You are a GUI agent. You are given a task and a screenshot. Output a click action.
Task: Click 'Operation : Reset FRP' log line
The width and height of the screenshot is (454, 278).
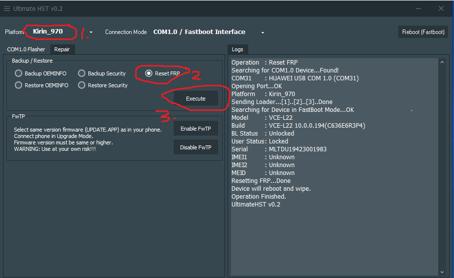click(x=265, y=63)
